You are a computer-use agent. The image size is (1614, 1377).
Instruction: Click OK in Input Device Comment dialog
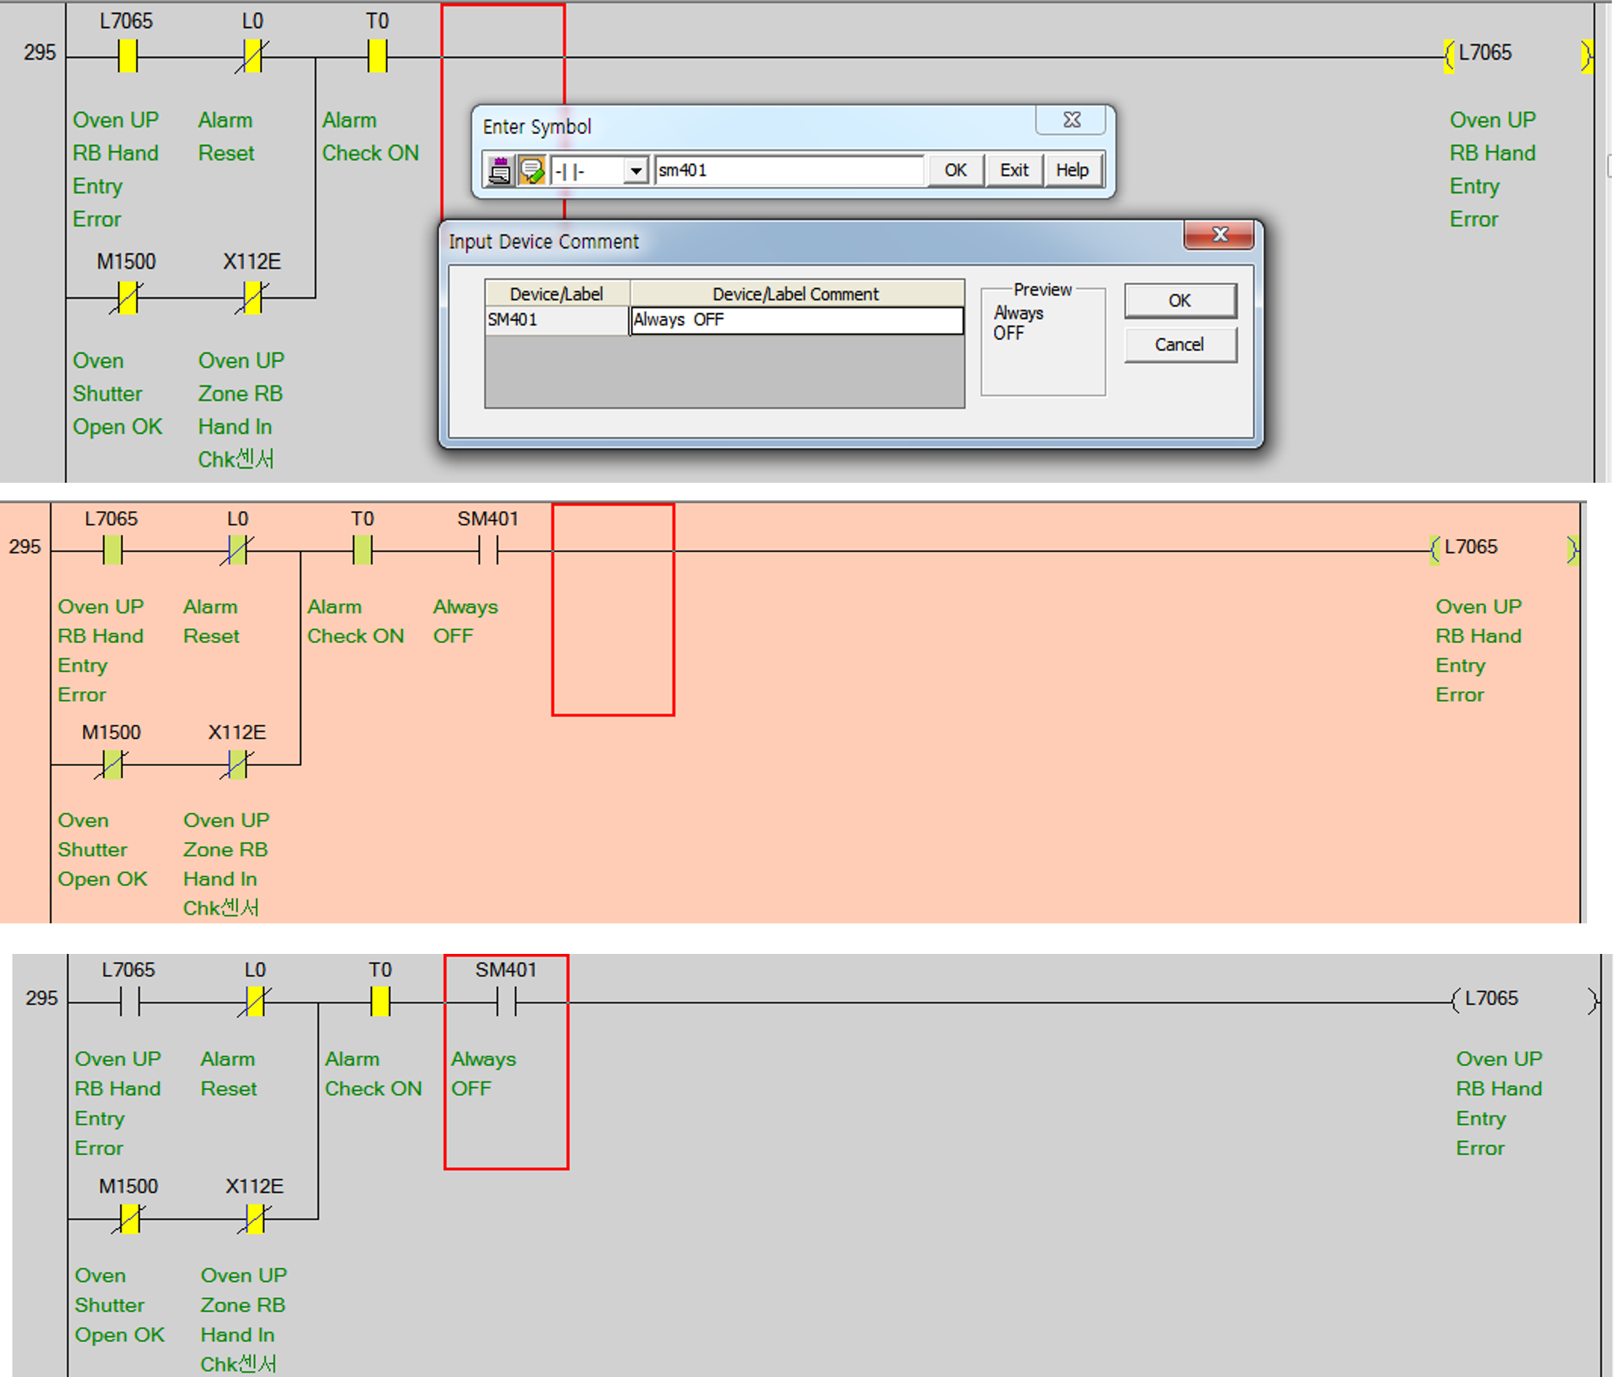point(1179,300)
